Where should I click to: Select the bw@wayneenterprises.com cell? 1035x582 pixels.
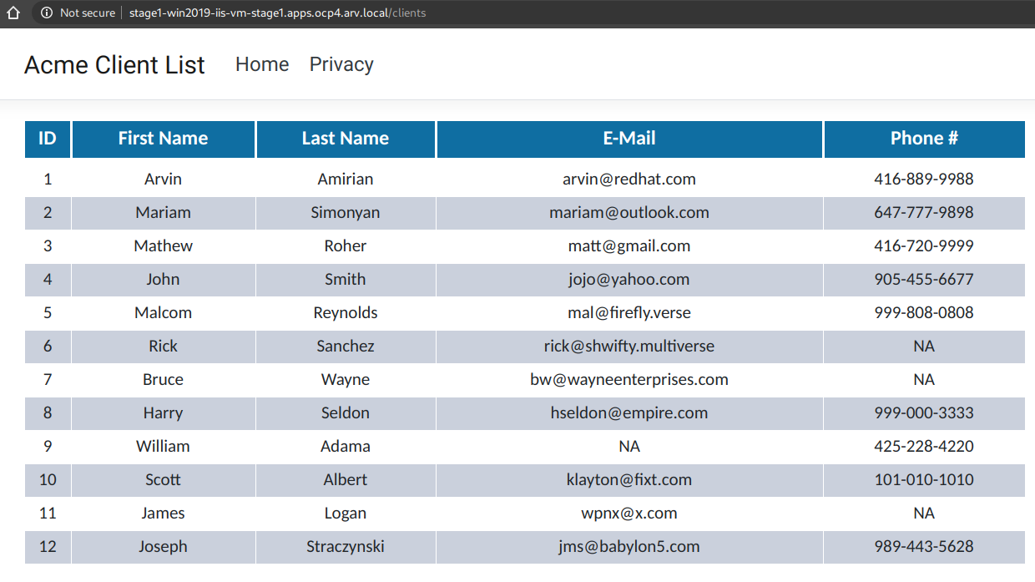629,379
